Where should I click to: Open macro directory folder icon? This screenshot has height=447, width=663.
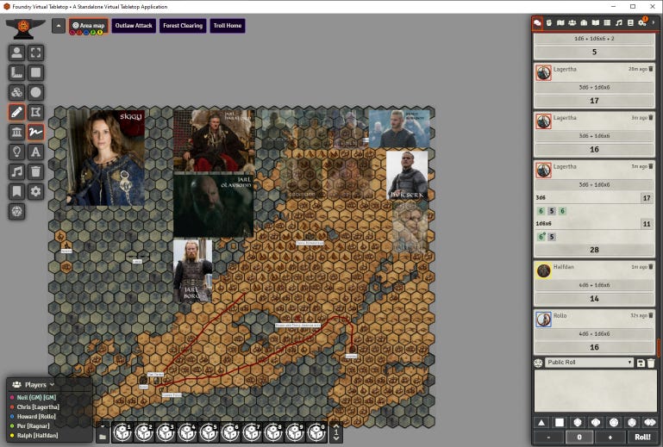103,438
